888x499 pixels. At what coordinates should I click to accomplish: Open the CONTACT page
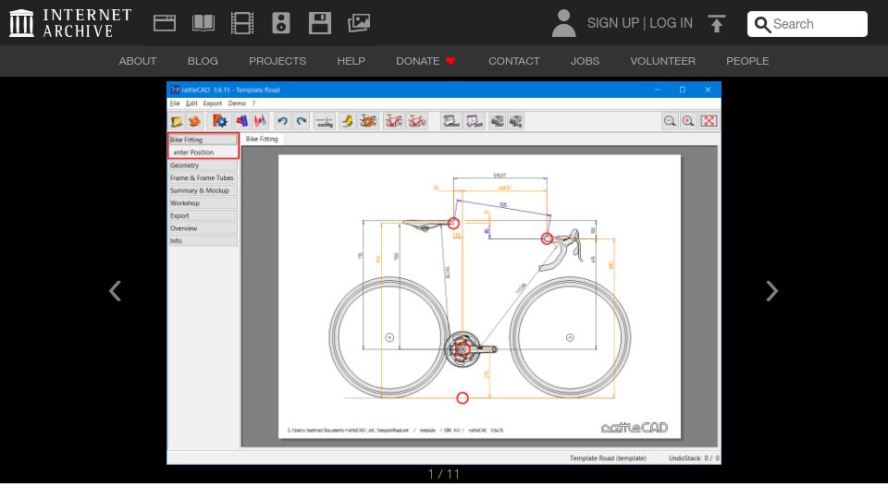tap(514, 61)
